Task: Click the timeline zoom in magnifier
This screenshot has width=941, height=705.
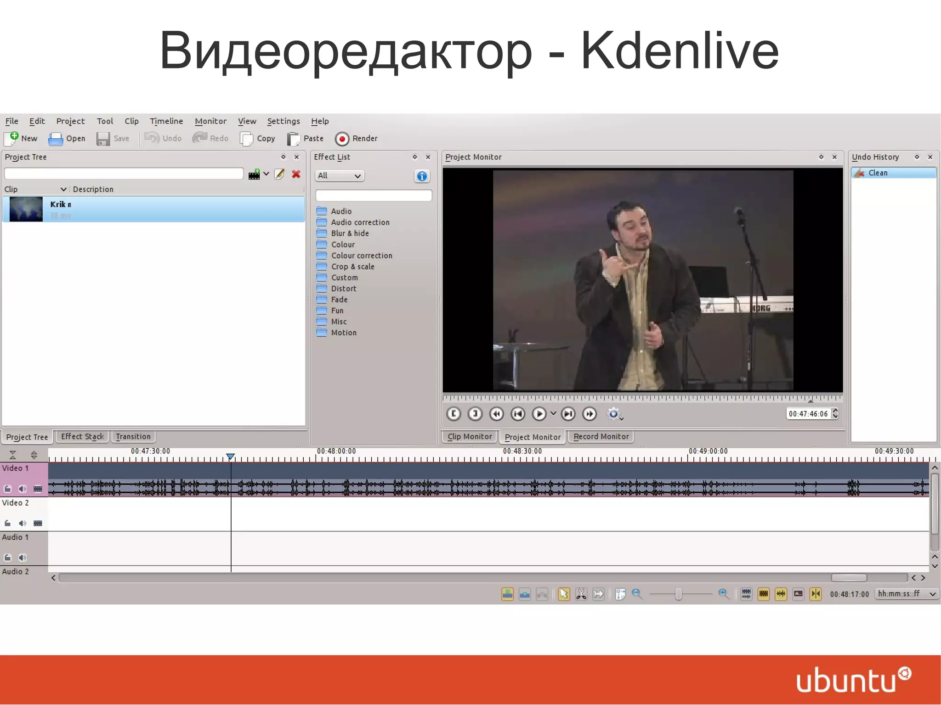Action: [x=724, y=594]
